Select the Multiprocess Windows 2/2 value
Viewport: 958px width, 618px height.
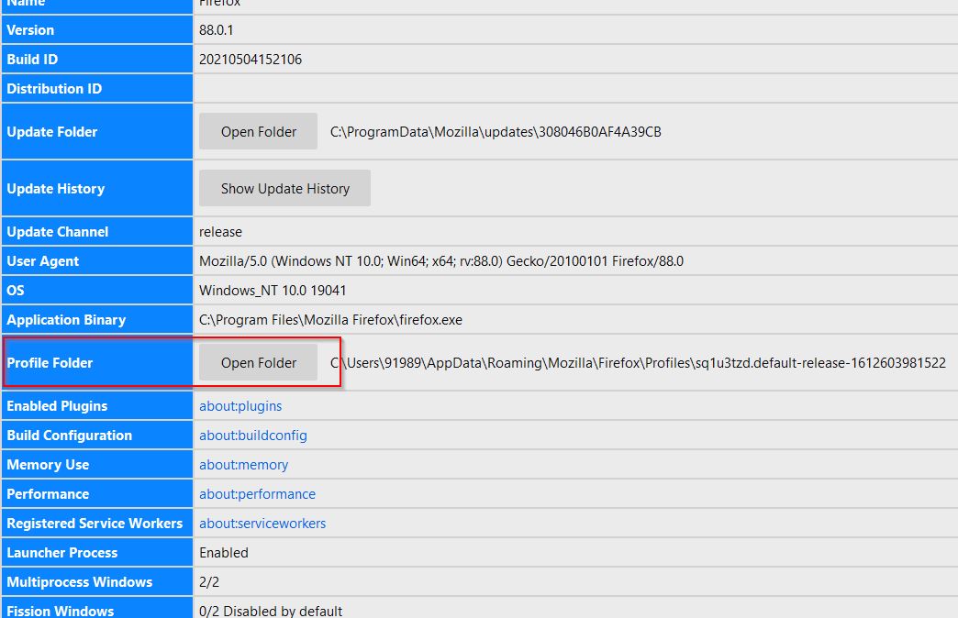coord(209,582)
